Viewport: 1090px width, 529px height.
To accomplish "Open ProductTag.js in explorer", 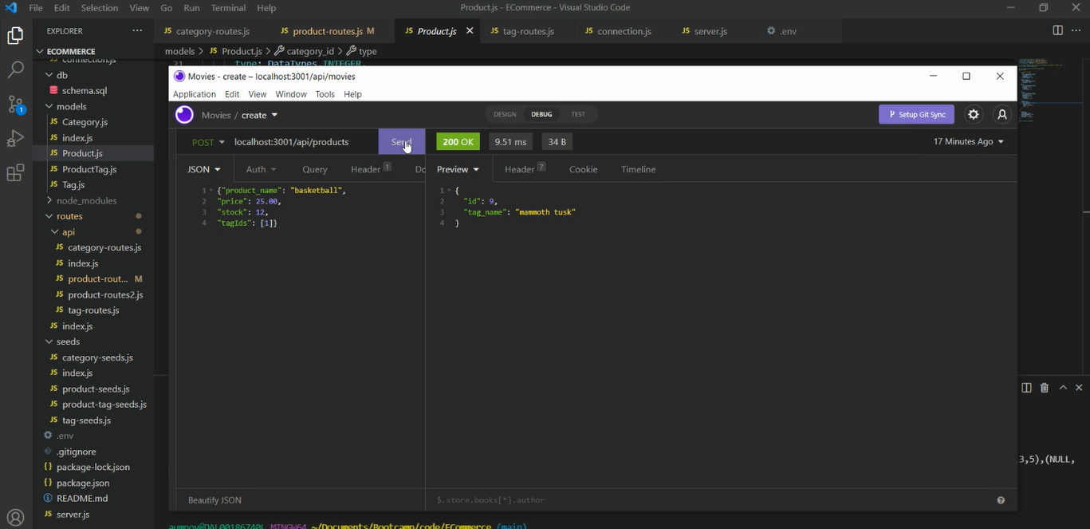I will [x=89, y=169].
